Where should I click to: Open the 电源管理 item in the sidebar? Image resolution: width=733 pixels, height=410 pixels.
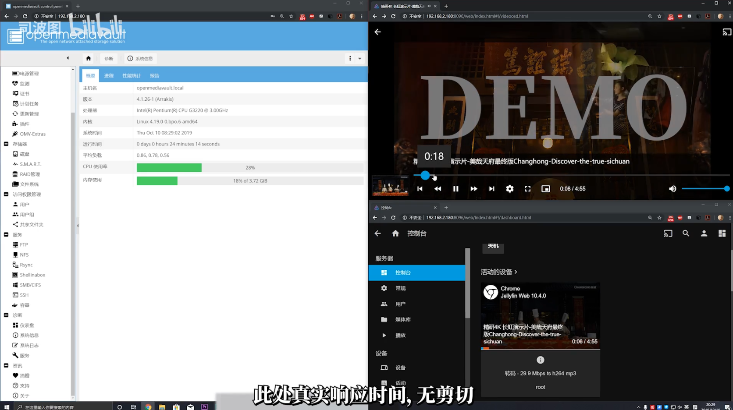[x=26, y=74]
